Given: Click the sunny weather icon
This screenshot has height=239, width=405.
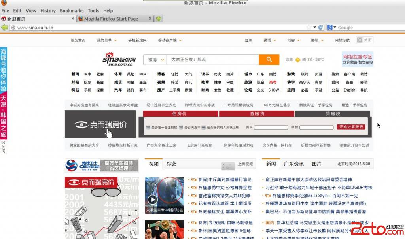Looking at the screenshot, I should click(x=297, y=60).
